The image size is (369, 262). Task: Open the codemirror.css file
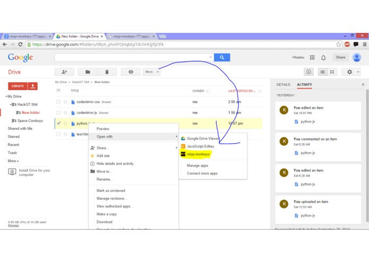pyautogui.click(x=88, y=102)
